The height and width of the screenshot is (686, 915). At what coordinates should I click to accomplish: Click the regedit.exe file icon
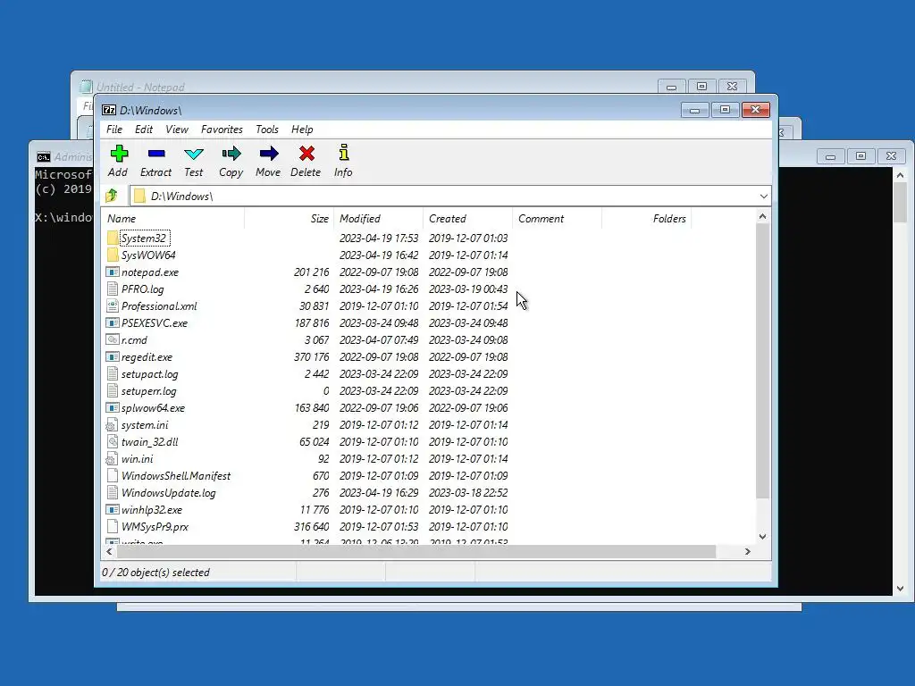coord(113,356)
